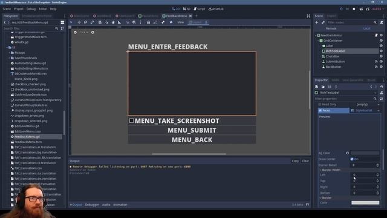Zoom out the viewport with minus button
This screenshot has width=387, height=218.
coord(75,32)
